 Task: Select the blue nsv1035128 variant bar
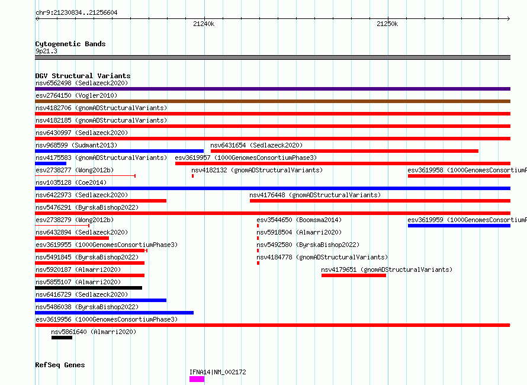click(272, 188)
